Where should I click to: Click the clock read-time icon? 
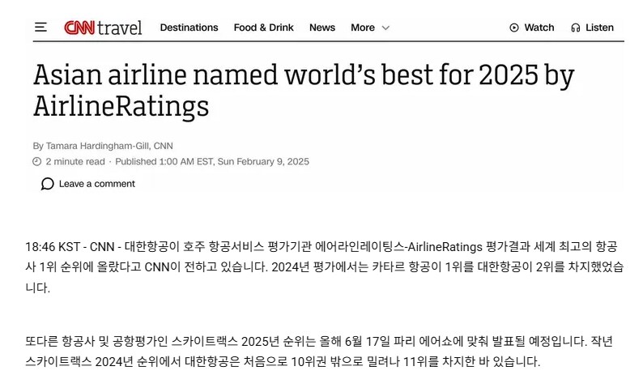tap(37, 161)
